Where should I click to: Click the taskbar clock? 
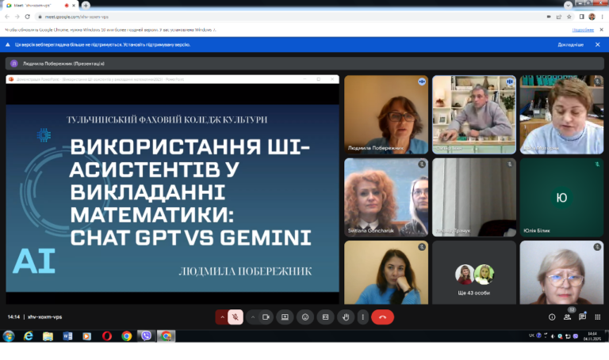(592, 336)
